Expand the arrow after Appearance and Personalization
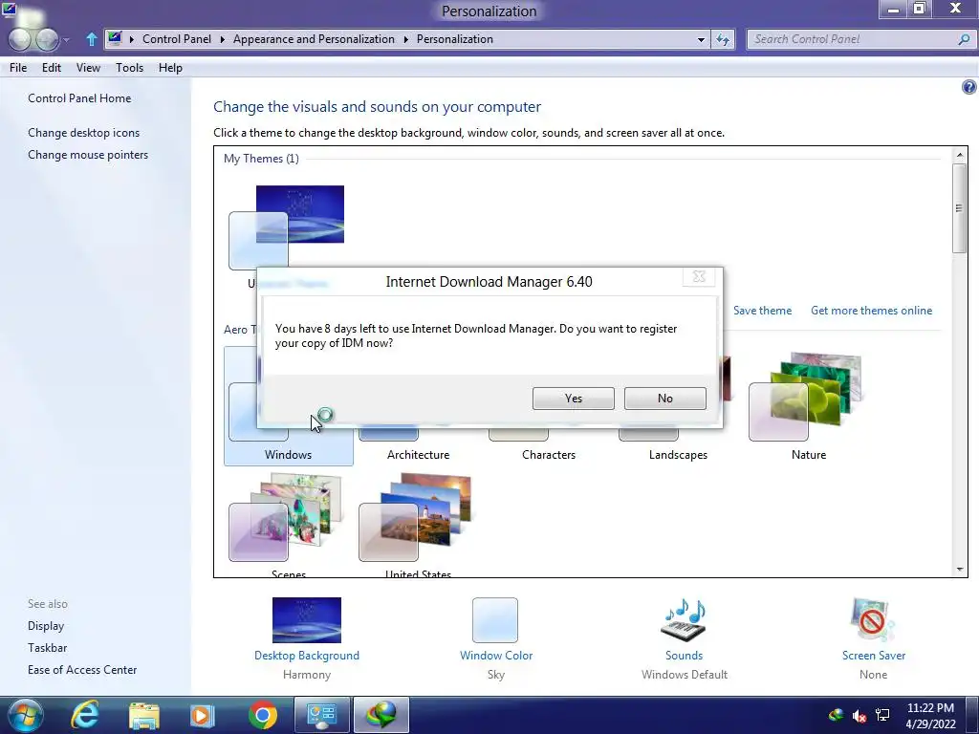Screen dimensions: 979x734 [x=405, y=39]
